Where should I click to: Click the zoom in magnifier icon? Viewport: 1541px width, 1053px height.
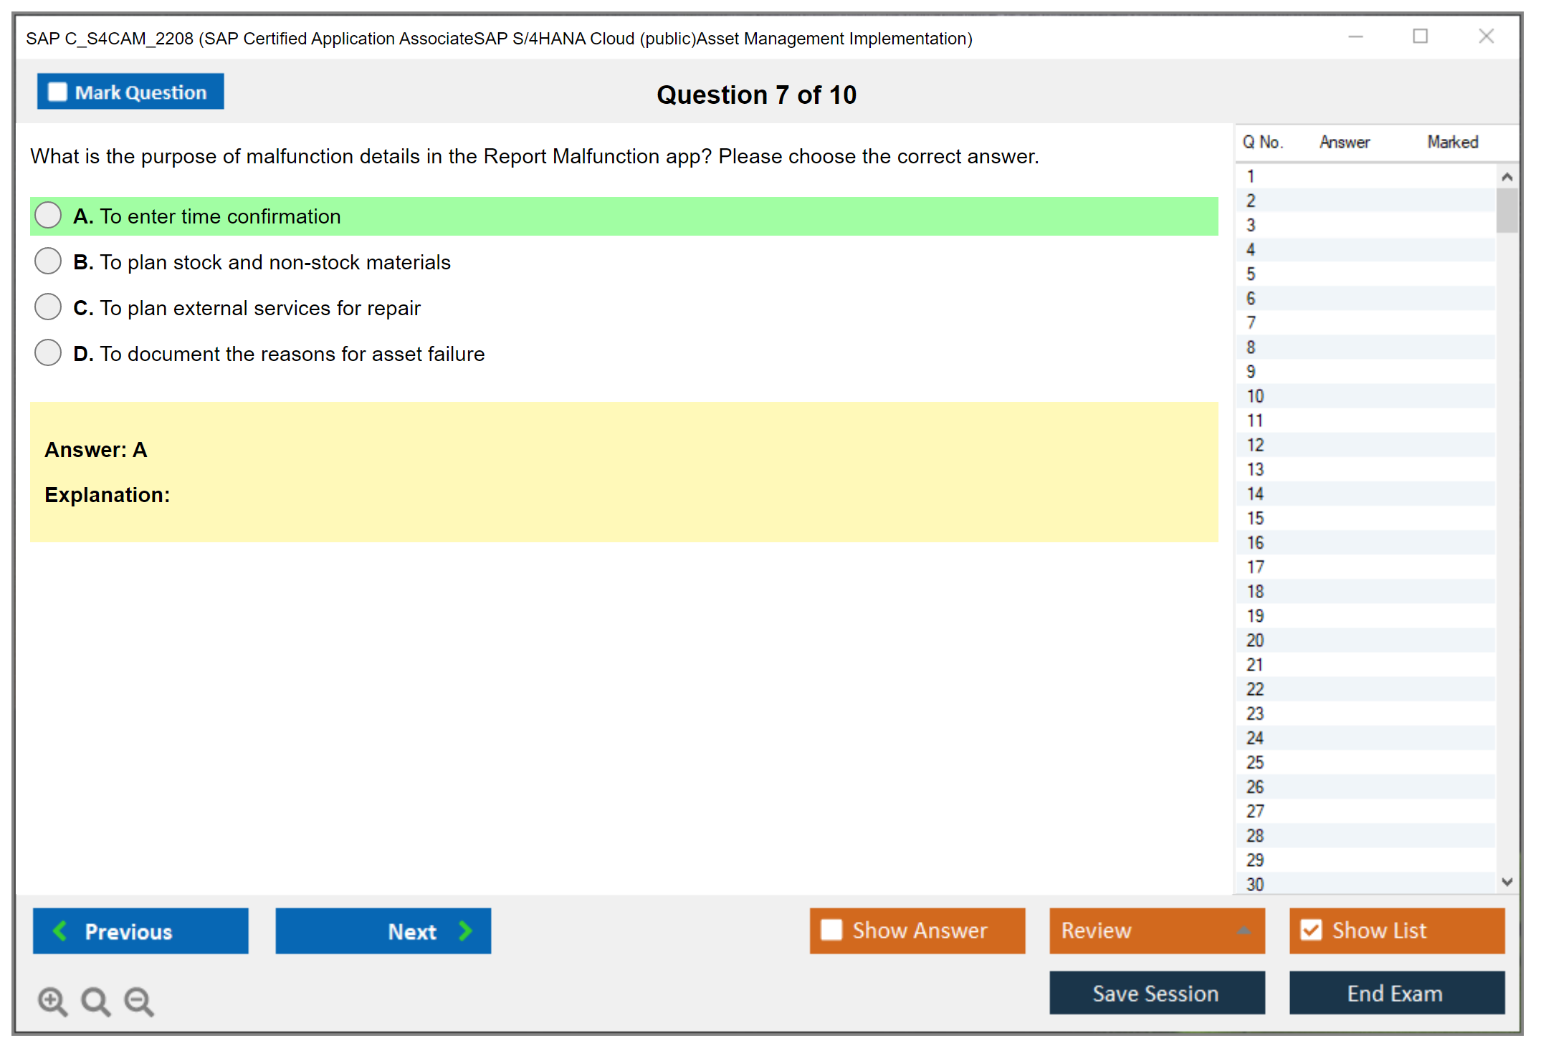pyautogui.click(x=52, y=1001)
